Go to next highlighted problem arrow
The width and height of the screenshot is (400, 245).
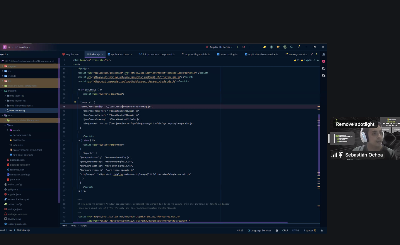[x=318, y=60]
